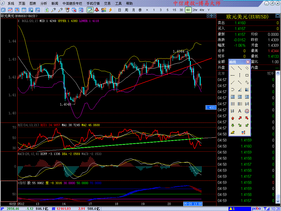Toggle the drawing tools pencil button
Image resolution: width=281 pixels, height=211 pixels.
(x=90, y=10)
